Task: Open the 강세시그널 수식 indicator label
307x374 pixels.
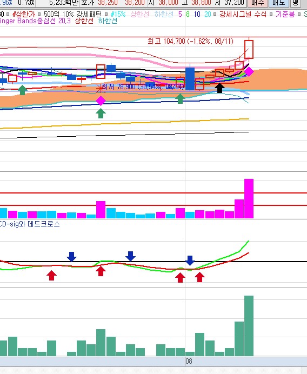Action: (x=243, y=14)
